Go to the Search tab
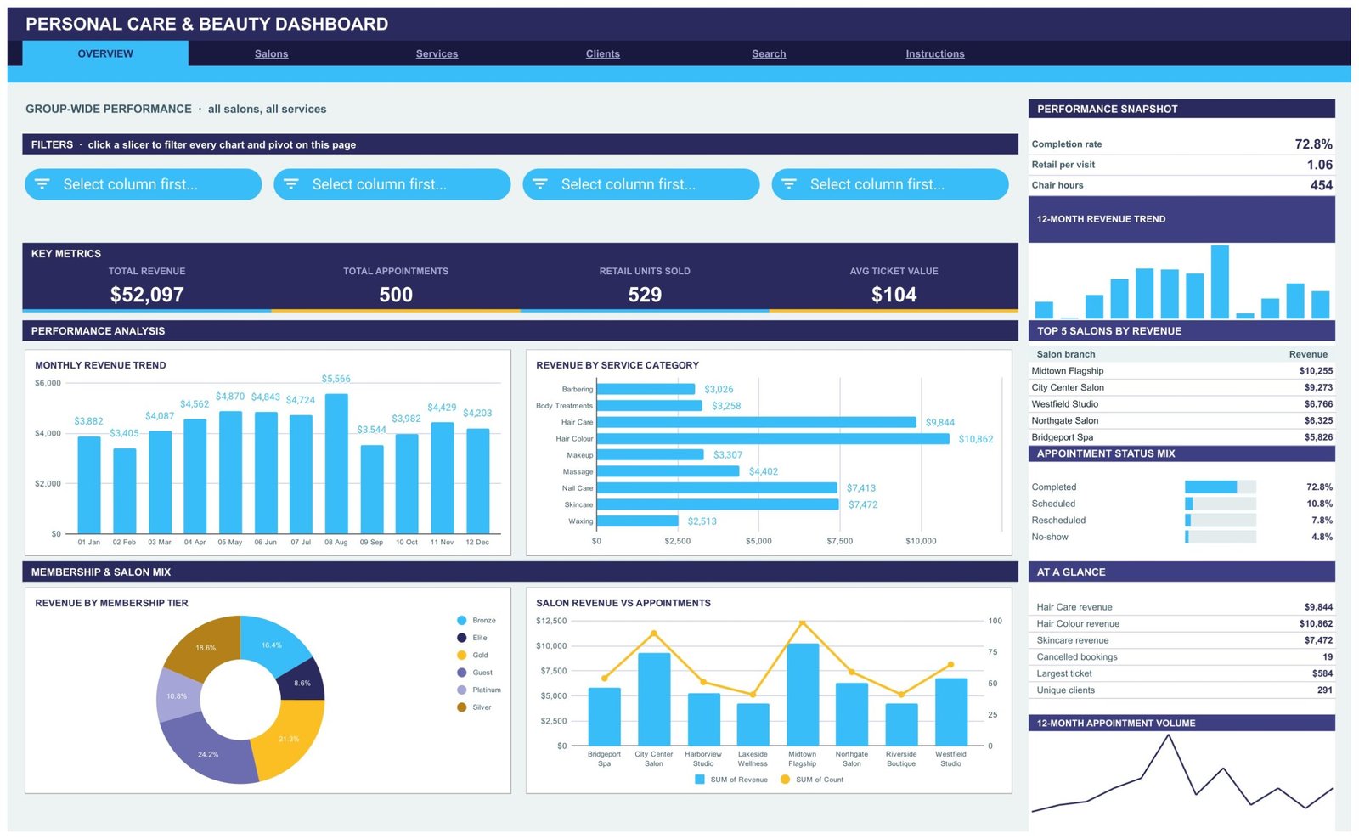 [x=769, y=53]
